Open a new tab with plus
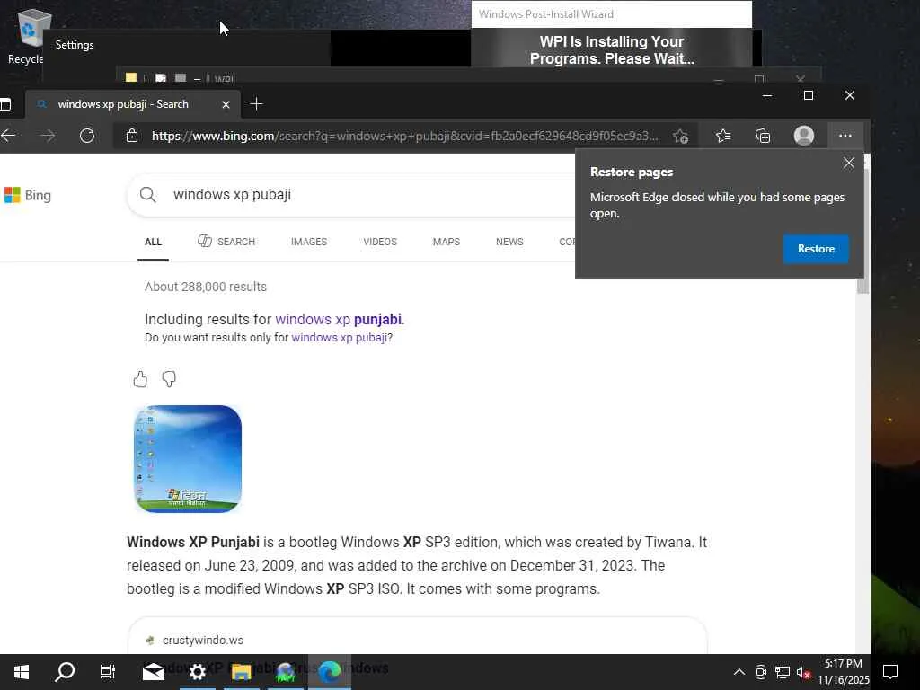This screenshot has width=920, height=690. coord(256,104)
